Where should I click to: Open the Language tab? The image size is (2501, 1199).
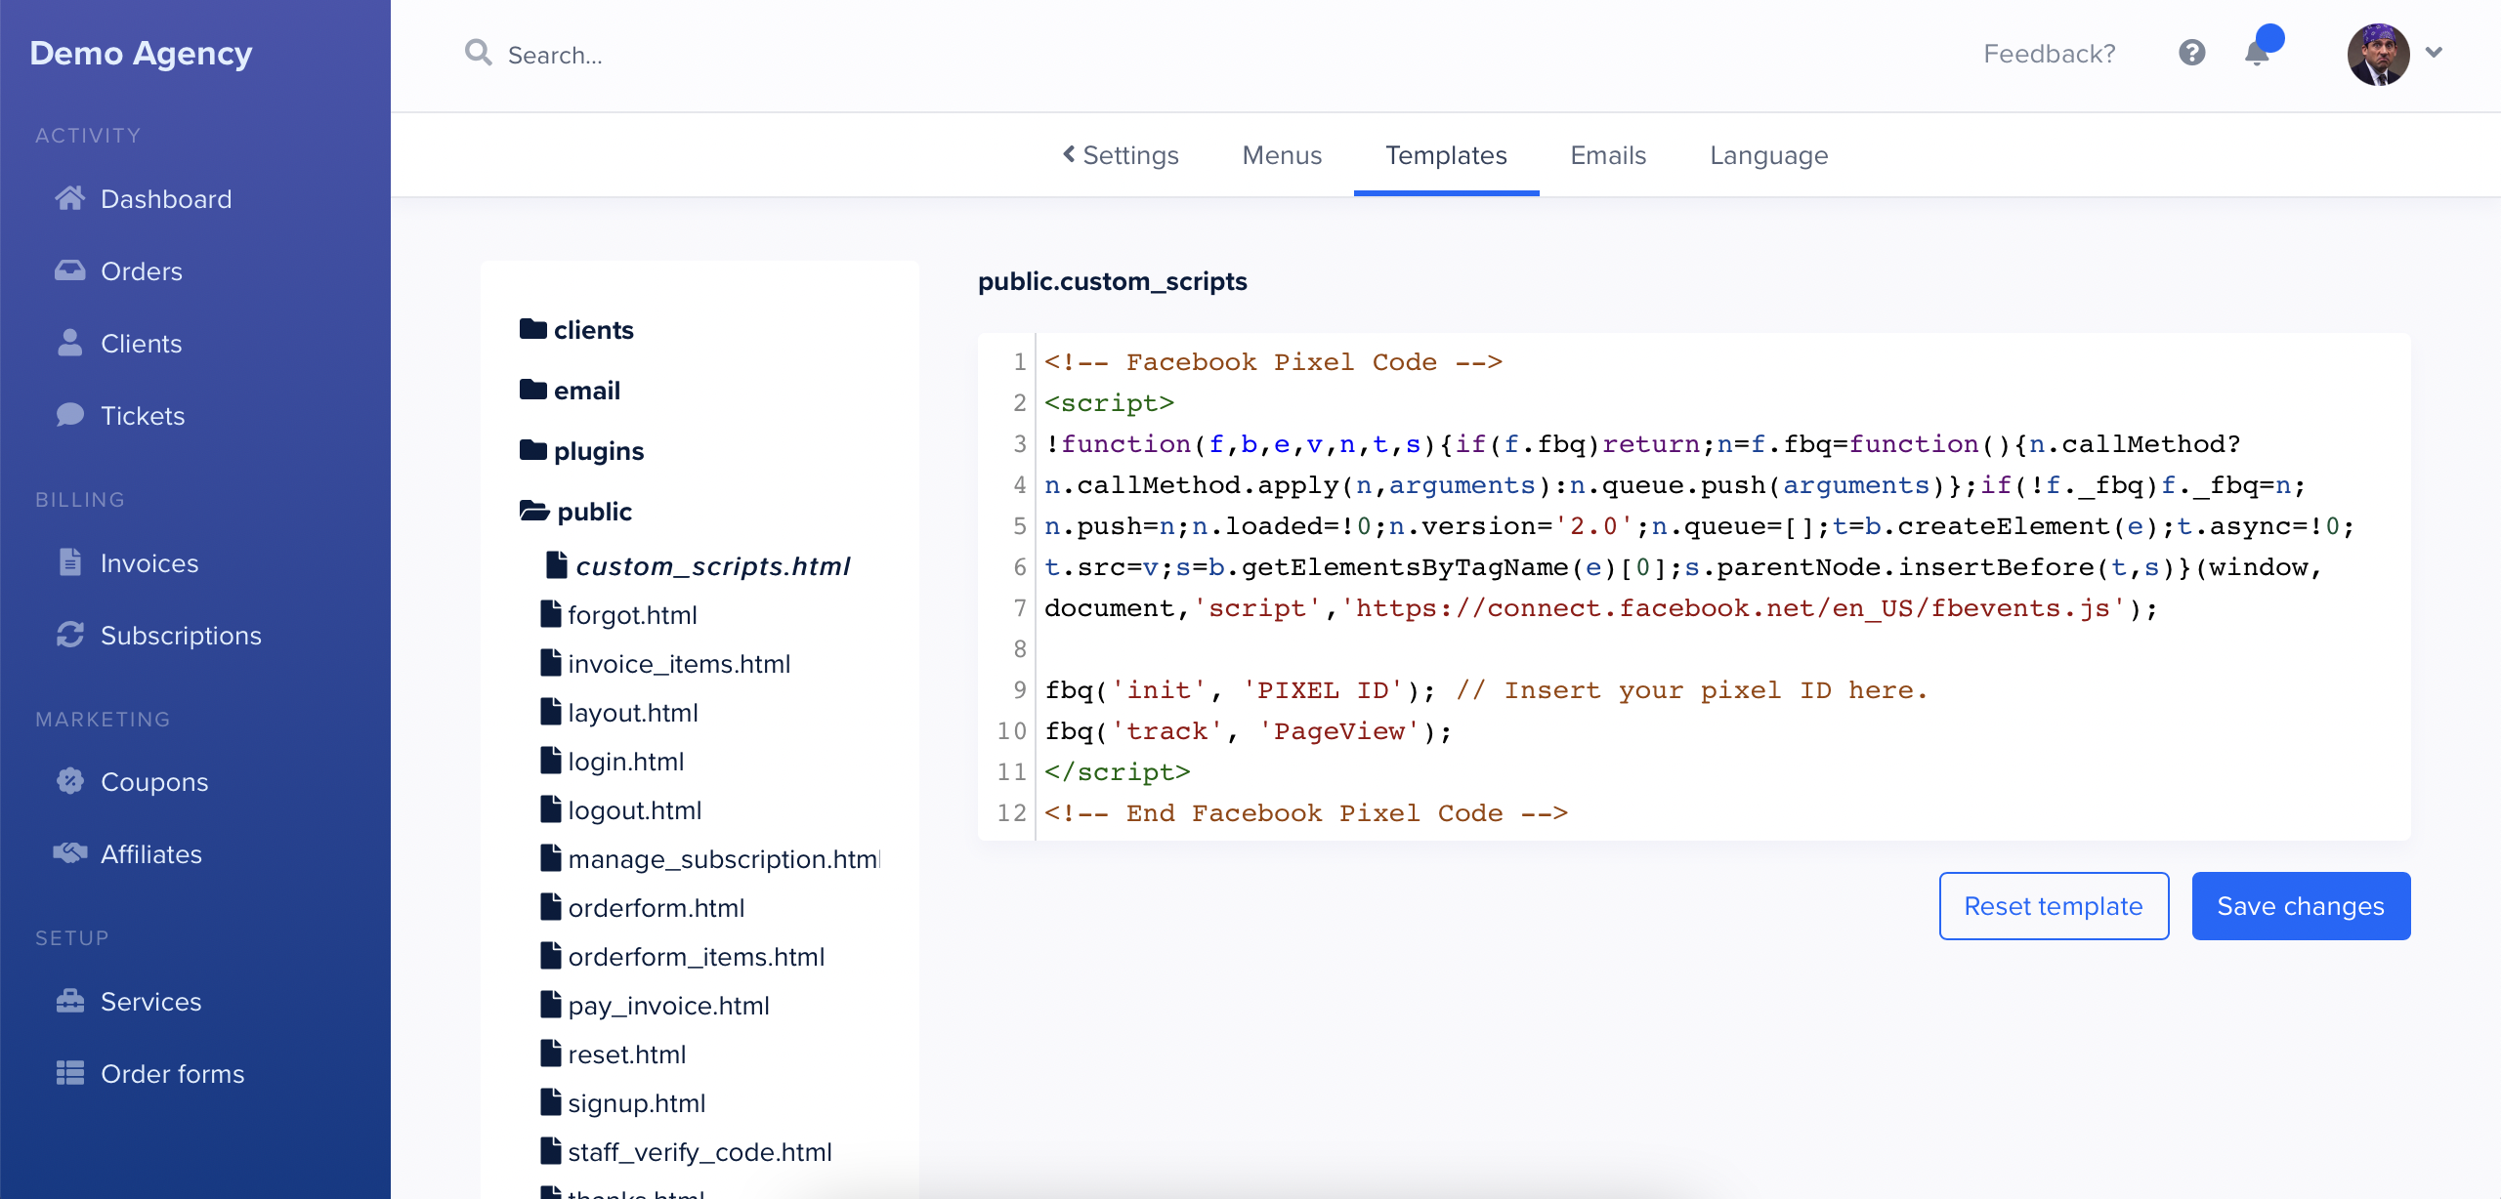click(1768, 155)
